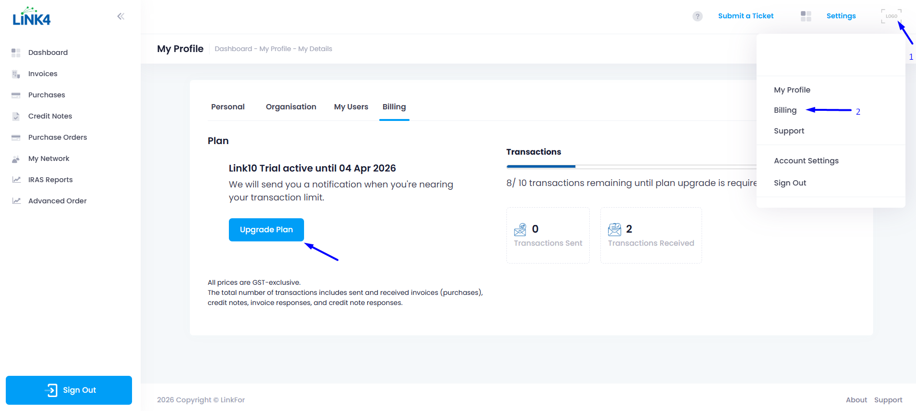Viewport: 916px width, 411px height.
Task: Click the apps grid icon beside Settings
Action: (806, 16)
